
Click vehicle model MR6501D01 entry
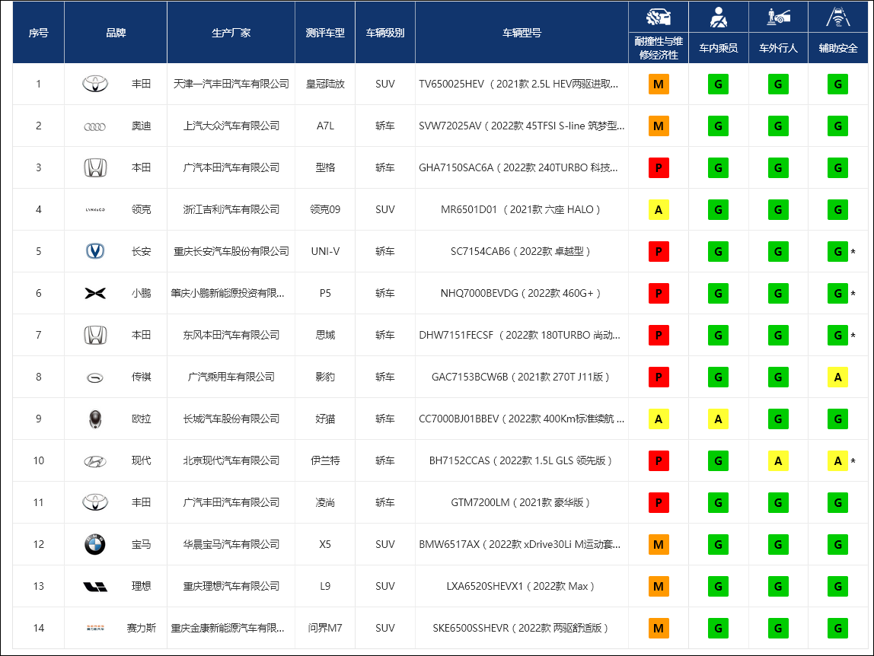click(x=520, y=209)
